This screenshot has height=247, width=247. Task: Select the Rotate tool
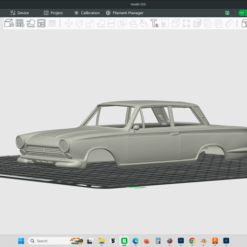point(79,23)
